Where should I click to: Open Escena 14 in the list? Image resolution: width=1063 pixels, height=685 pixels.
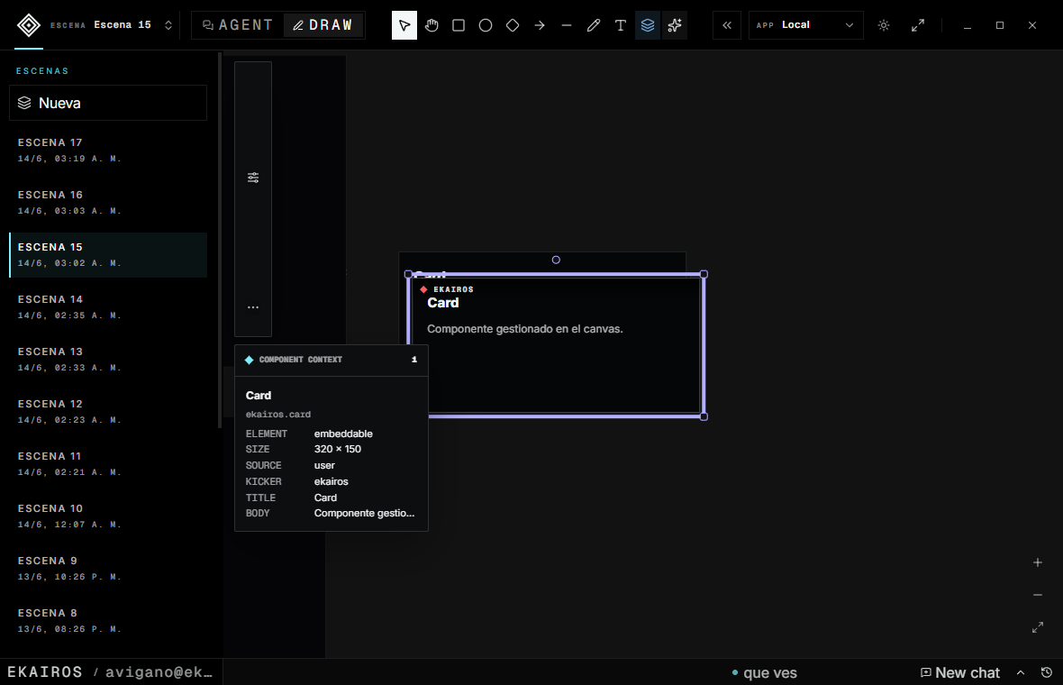click(x=108, y=306)
